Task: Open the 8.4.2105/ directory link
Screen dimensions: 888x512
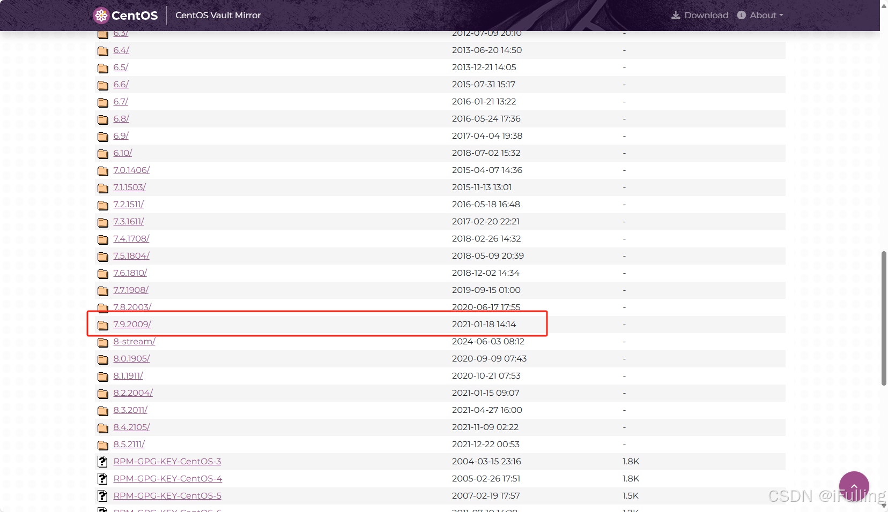Action: point(131,427)
